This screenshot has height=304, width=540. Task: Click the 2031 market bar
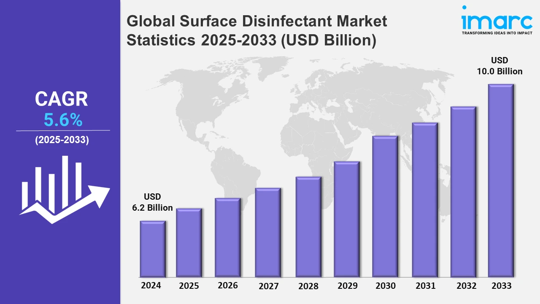[x=425, y=200]
